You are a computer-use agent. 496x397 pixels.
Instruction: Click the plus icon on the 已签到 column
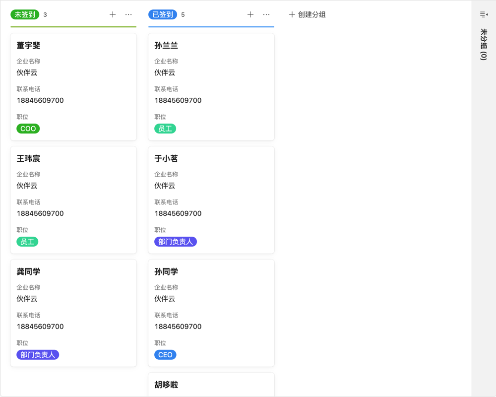[251, 14]
